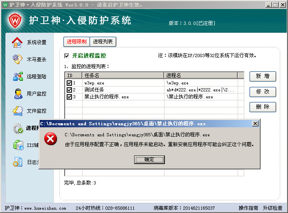Open the 操作指南 link
Screen dimensions: 288x213
coord(248,208)
